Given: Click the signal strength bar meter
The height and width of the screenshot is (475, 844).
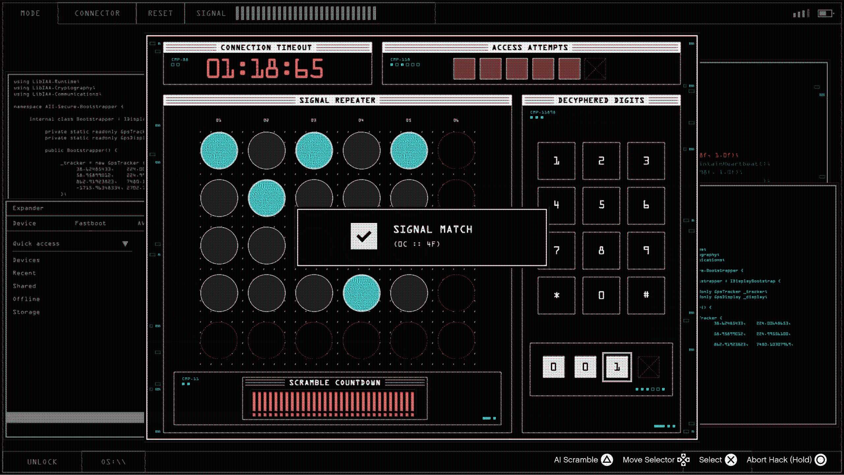Looking at the screenshot, I should (306, 13).
